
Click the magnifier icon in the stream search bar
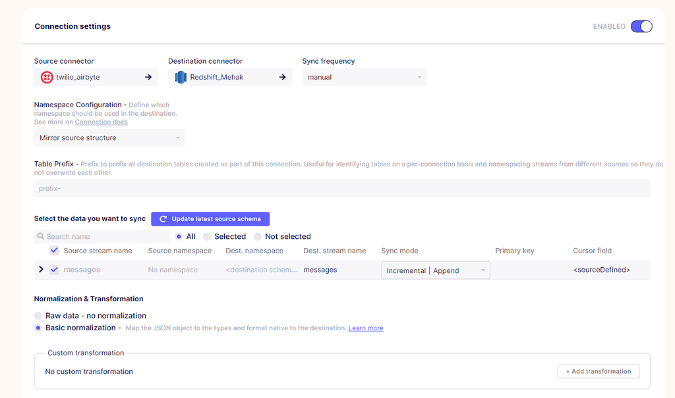coord(41,236)
